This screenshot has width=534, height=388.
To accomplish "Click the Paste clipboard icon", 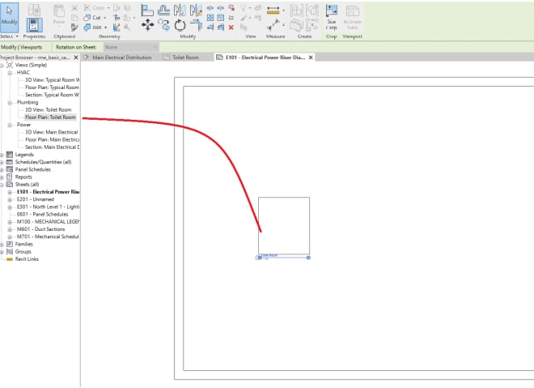I will 59,16.
